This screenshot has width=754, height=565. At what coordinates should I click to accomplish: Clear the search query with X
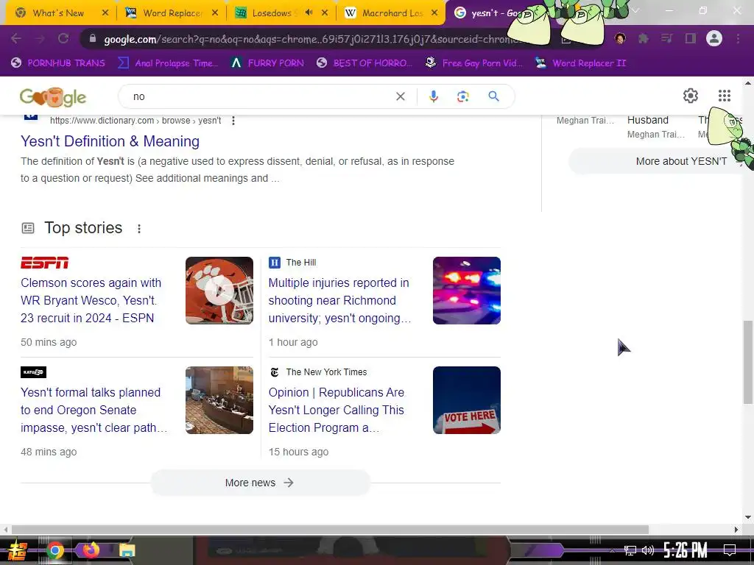coord(400,96)
